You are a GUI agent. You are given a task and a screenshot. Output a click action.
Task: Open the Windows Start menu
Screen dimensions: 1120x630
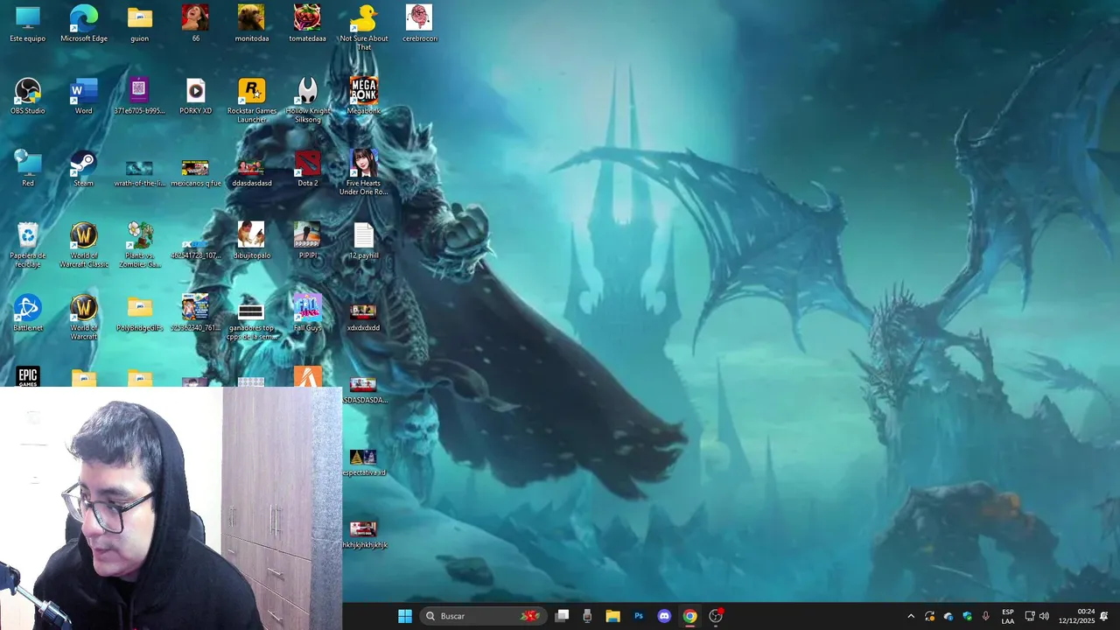pos(405,616)
